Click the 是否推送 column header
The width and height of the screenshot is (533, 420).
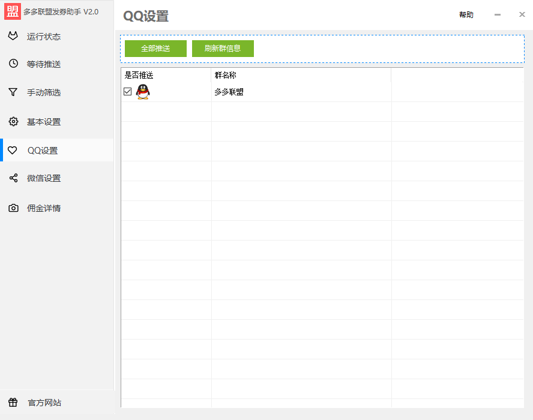pos(166,75)
